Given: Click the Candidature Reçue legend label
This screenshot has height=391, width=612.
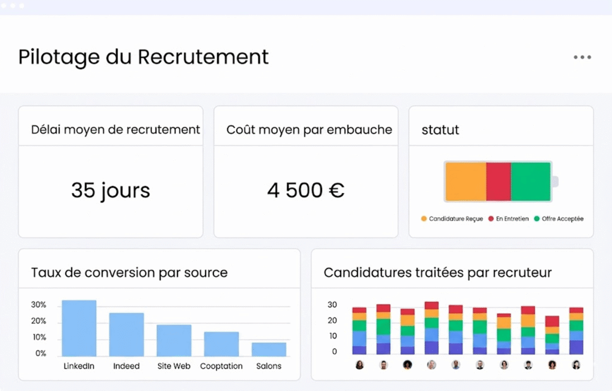Looking at the screenshot, I should [456, 219].
